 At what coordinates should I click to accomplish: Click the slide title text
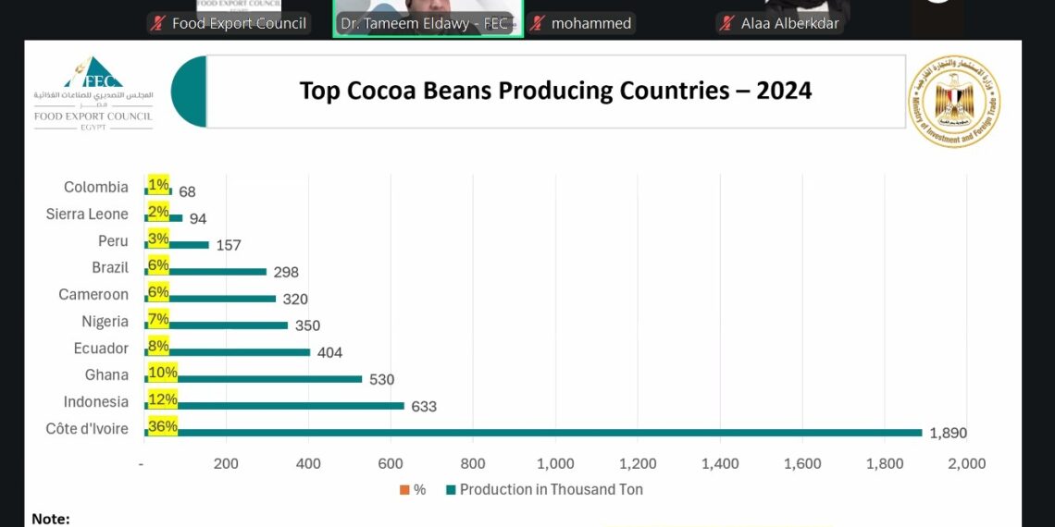click(x=555, y=91)
